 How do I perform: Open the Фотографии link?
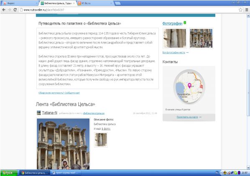point(172,23)
